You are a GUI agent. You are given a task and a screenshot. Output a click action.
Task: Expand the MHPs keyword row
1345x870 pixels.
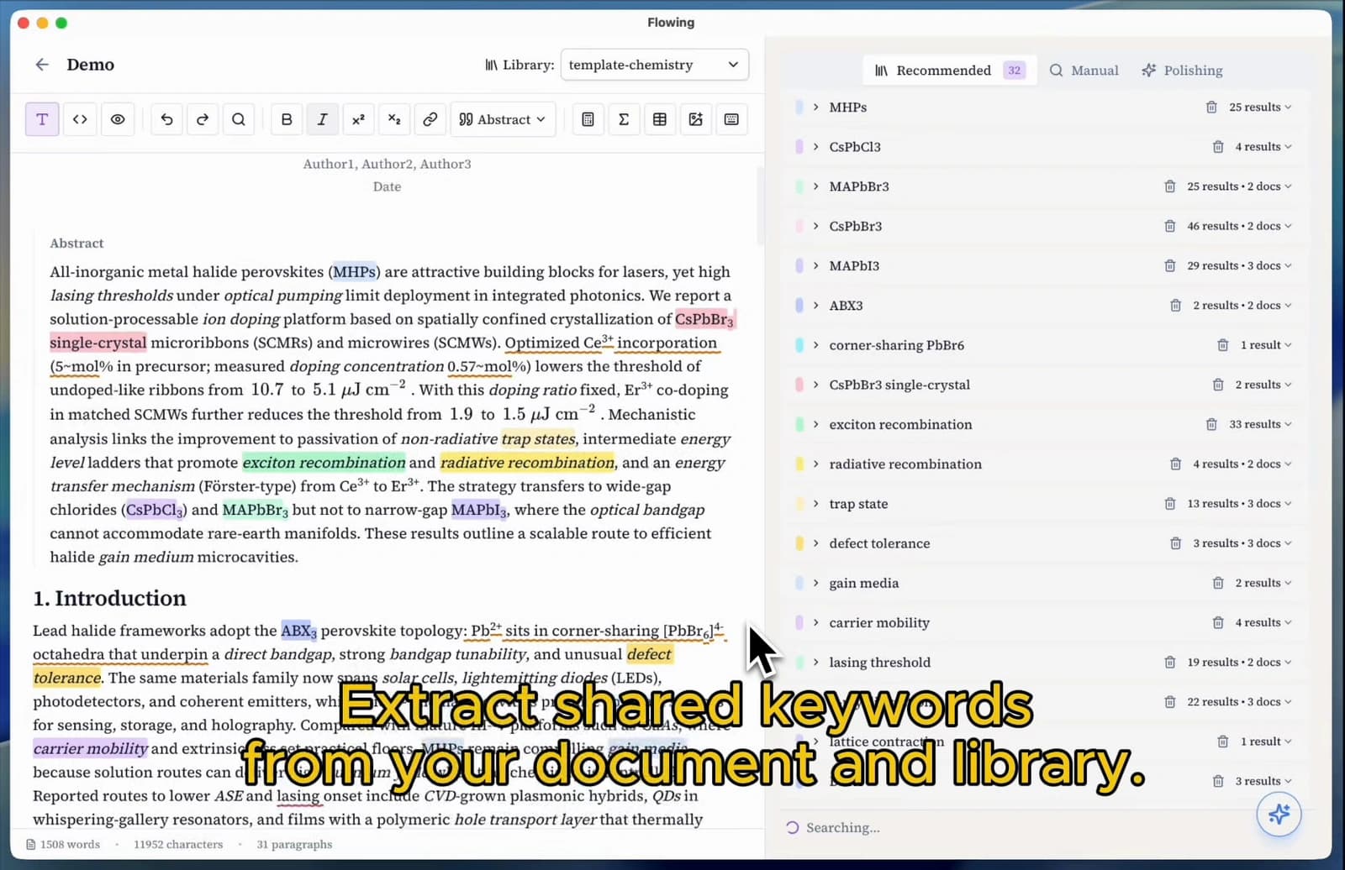815,107
